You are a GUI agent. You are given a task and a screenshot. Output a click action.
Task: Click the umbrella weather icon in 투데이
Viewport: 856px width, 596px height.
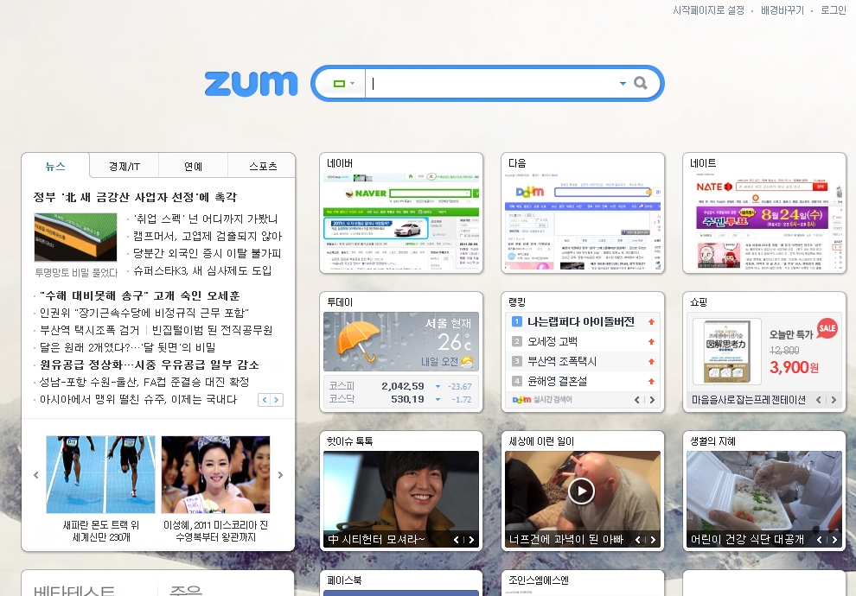click(x=358, y=341)
